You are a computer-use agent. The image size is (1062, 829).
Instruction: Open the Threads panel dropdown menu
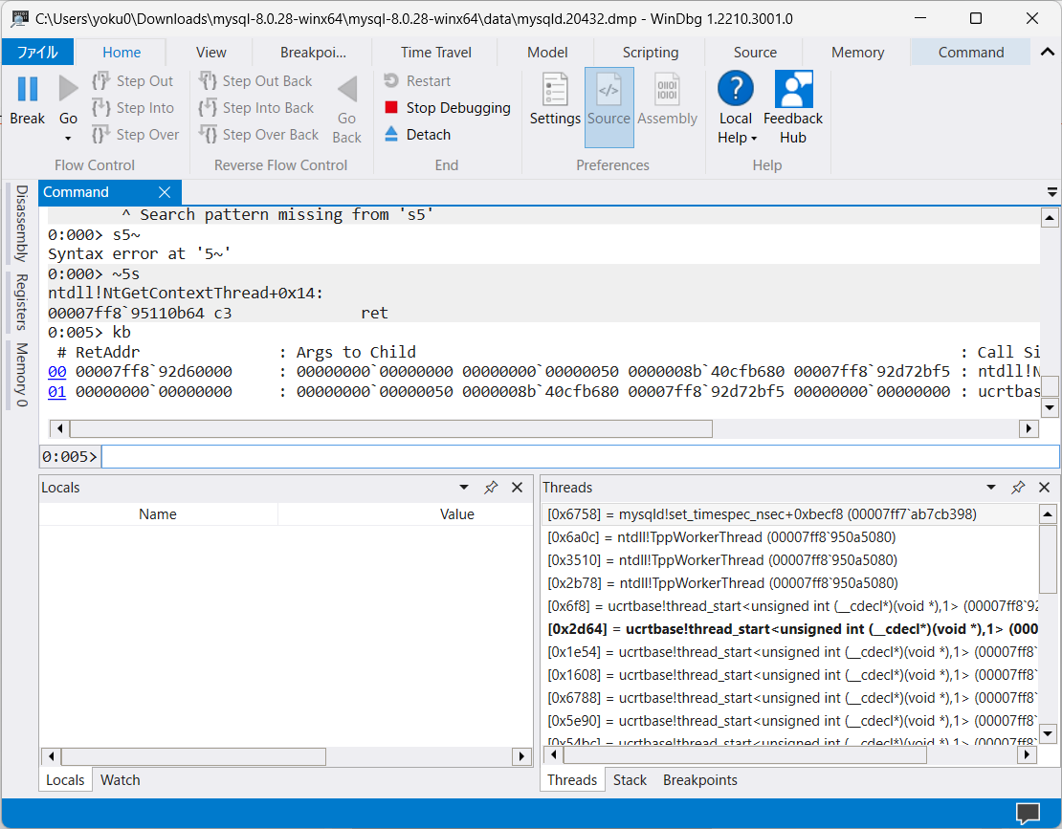991,488
